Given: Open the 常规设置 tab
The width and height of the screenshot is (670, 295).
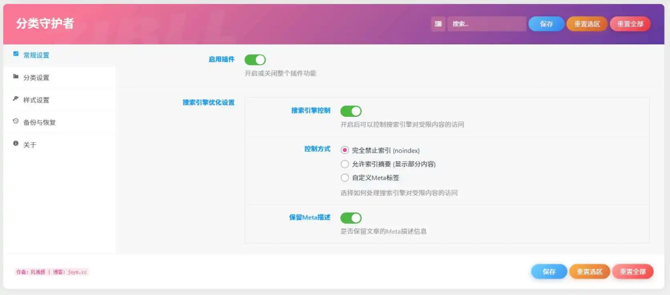Looking at the screenshot, I should [60, 55].
